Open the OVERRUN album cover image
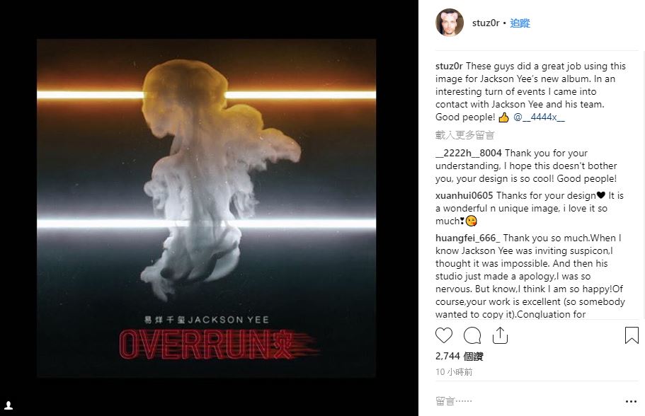Image resolution: width=645 pixels, height=416 pixels. tap(207, 208)
